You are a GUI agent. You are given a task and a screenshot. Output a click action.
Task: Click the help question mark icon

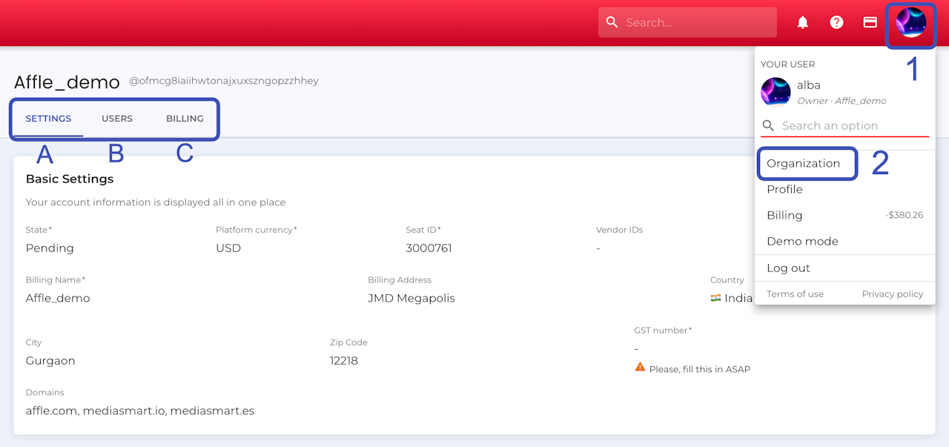click(836, 22)
